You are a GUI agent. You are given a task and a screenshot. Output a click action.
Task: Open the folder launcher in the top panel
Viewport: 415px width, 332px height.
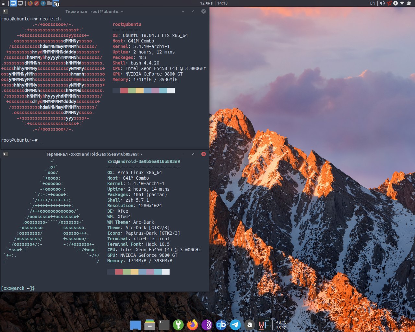pos(50,3)
